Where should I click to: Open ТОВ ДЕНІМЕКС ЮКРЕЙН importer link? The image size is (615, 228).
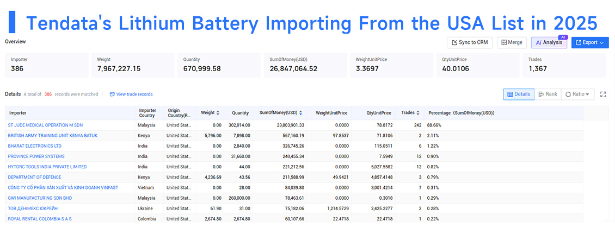(x=33, y=208)
